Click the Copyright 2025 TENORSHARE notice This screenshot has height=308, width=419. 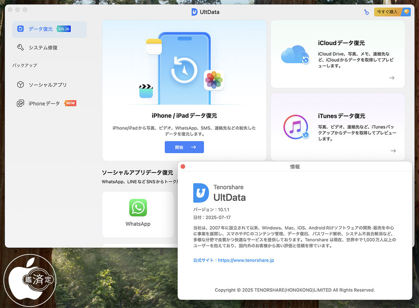(x=295, y=290)
